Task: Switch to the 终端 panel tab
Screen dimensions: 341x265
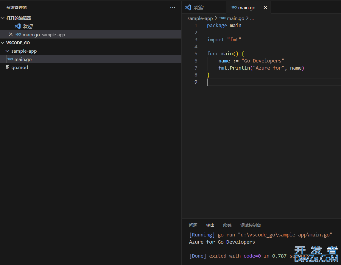Action: (x=227, y=225)
